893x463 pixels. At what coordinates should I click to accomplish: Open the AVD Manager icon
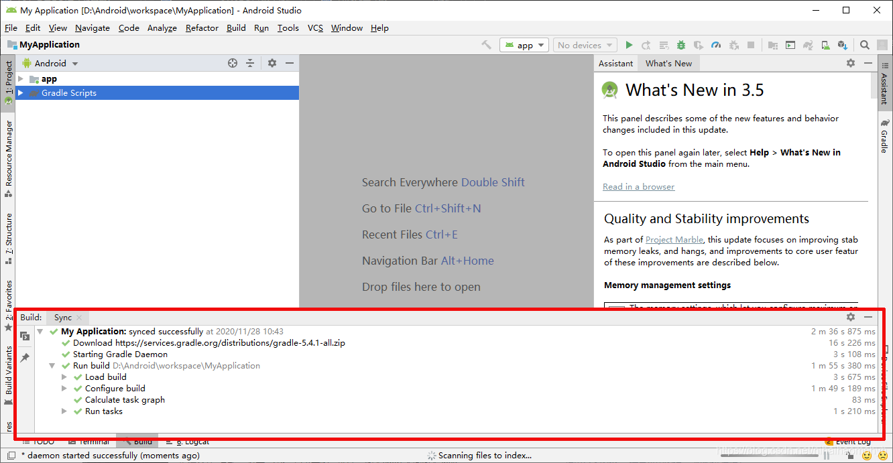pos(825,45)
